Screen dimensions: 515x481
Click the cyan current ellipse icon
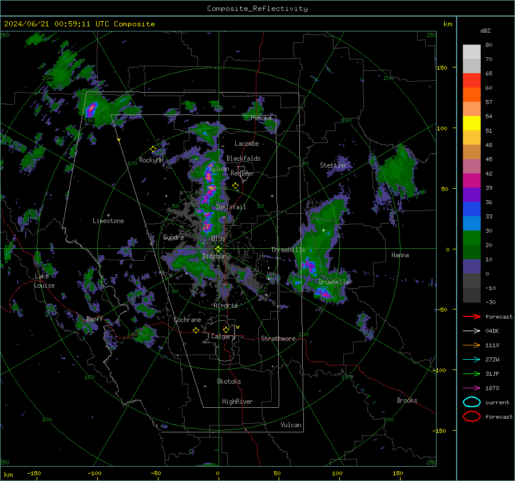[472, 402]
